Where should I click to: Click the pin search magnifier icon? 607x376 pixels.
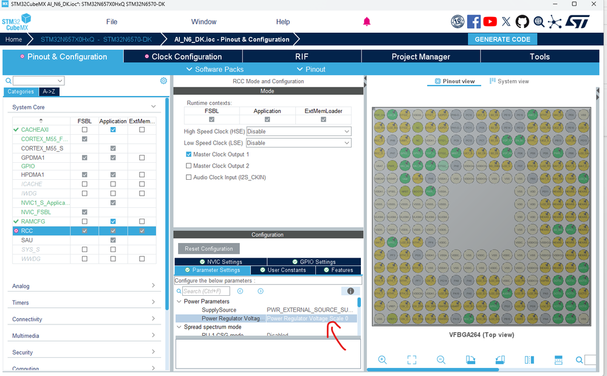tap(579, 360)
